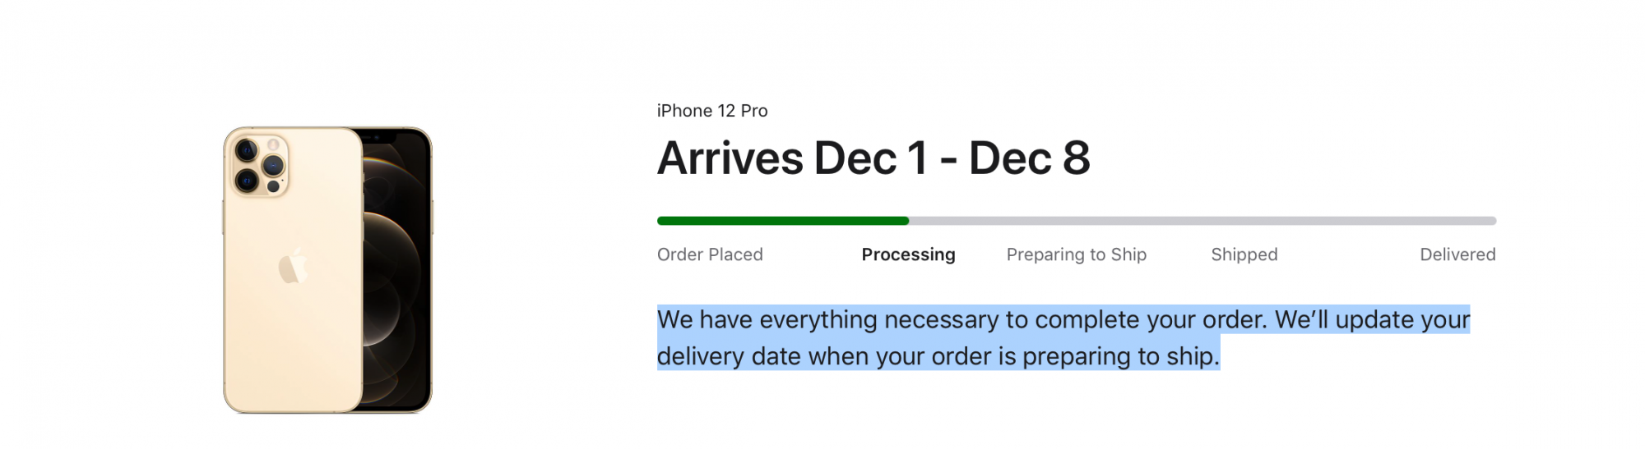Click the "iPhone 12 Pro" product name
The height and width of the screenshot is (449, 1645).
click(x=711, y=111)
